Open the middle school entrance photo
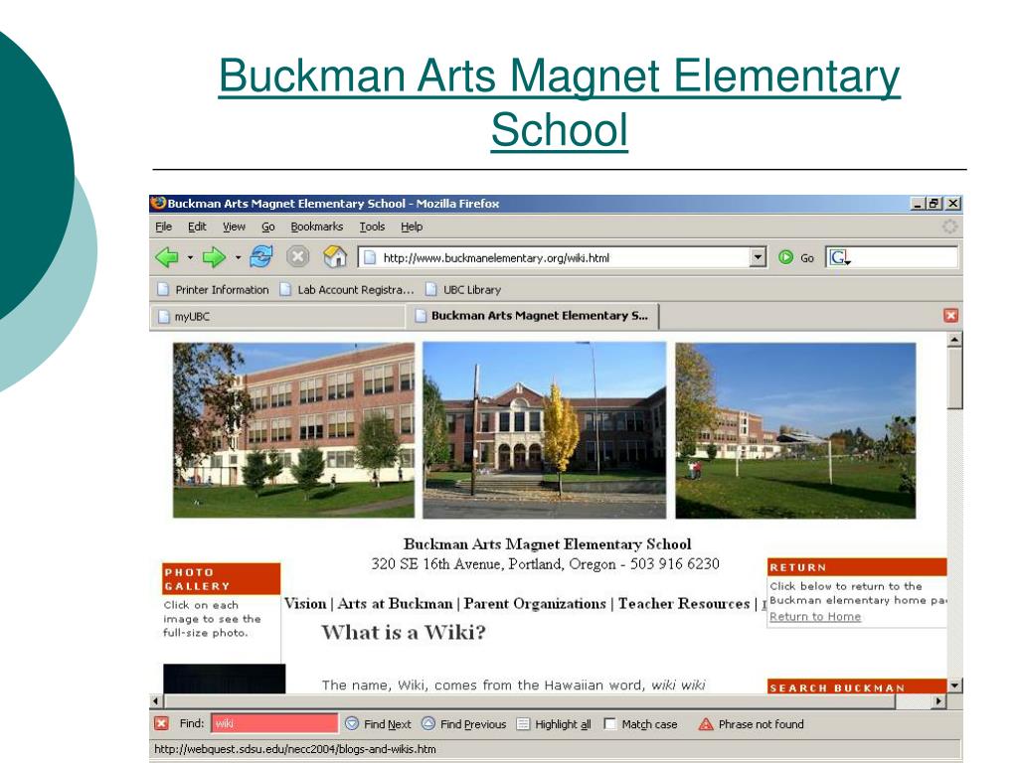This screenshot has height=763, width=1018. pyautogui.click(x=544, y=430)
